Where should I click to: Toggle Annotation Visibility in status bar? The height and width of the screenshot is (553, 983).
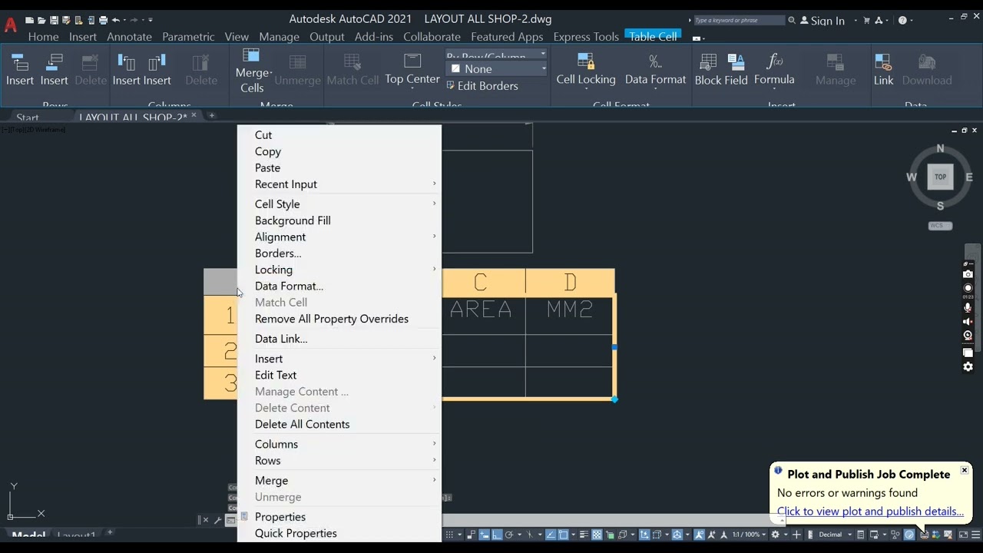(x=698, y=534)
